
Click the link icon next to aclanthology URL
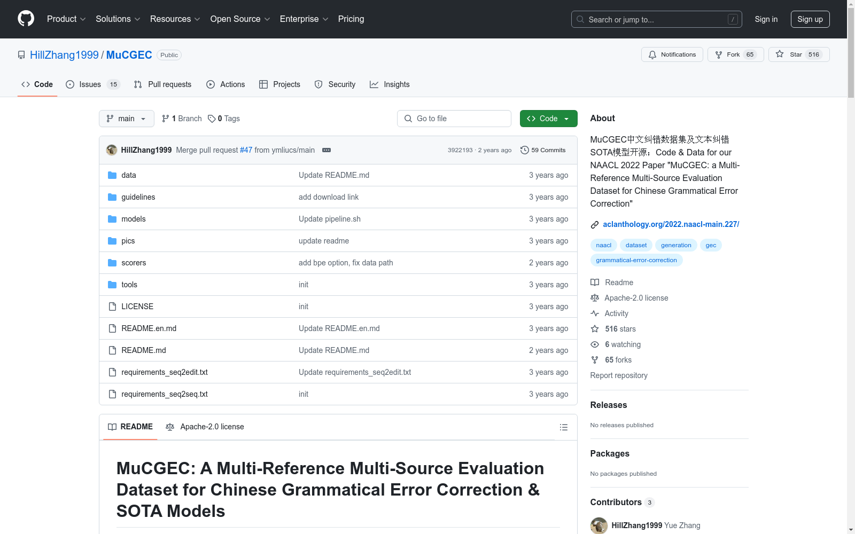pos(594,225)
